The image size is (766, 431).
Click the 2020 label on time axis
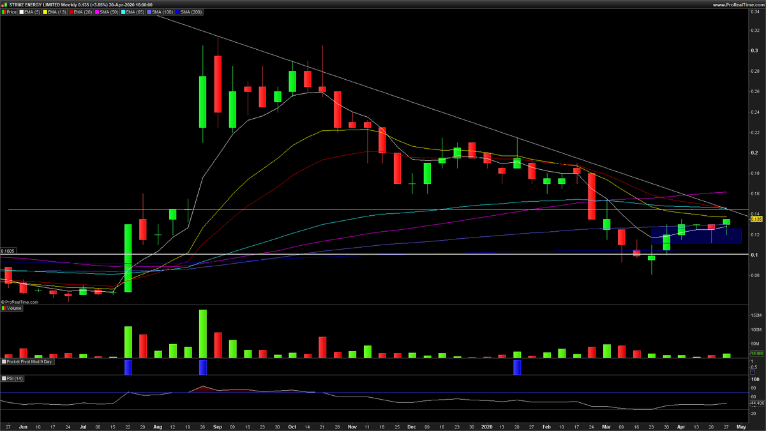[487, 425]
